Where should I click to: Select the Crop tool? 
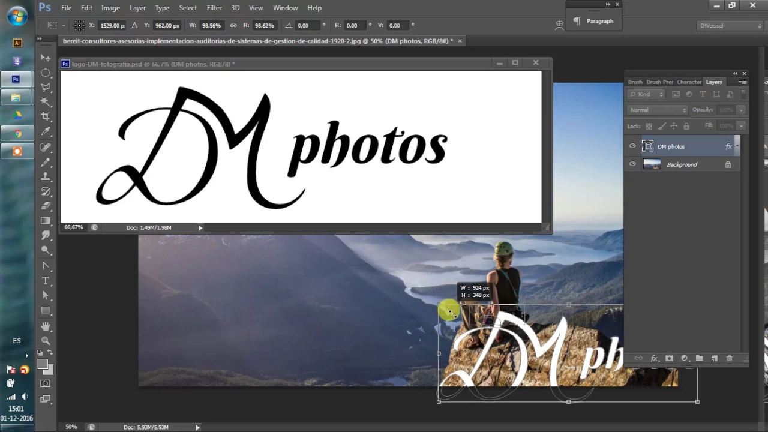coord(46,117)
